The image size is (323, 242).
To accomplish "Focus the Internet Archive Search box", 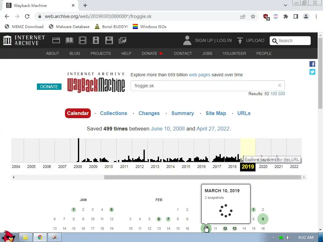I will tap(290, 41).
